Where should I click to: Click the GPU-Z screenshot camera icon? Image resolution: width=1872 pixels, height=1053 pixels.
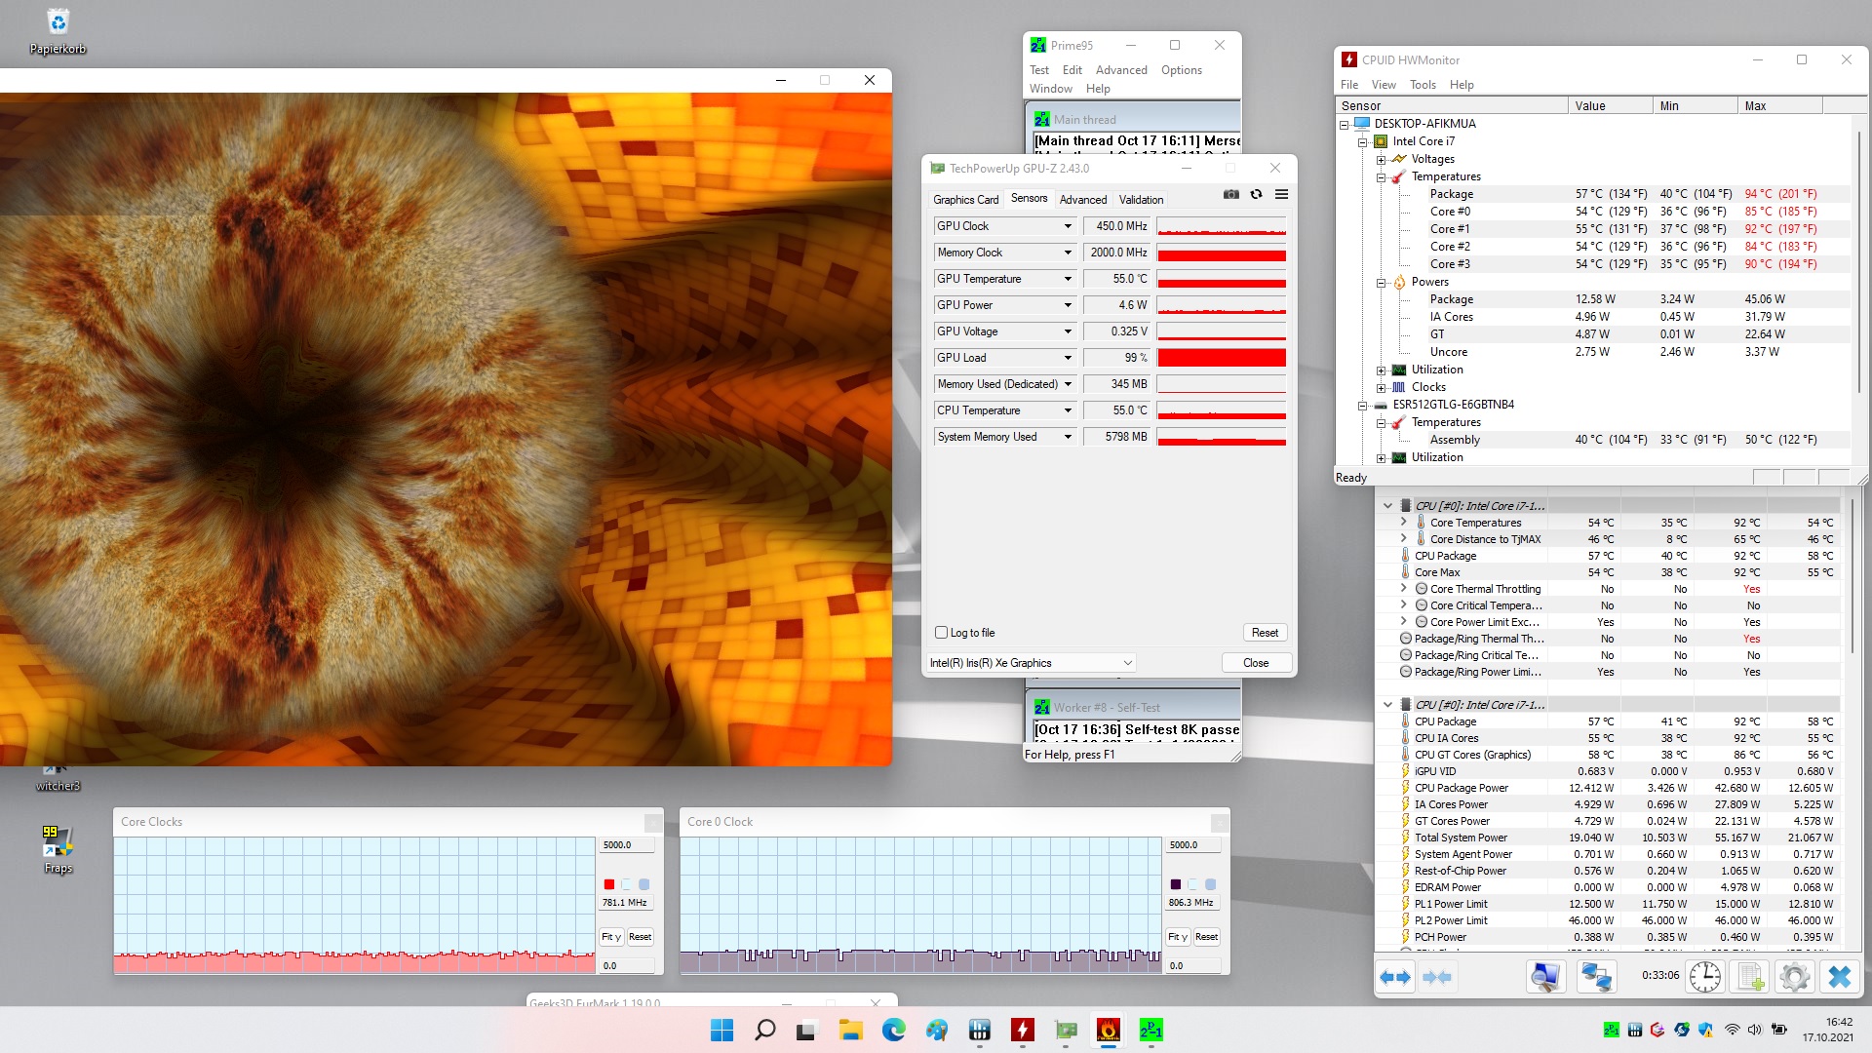tap(1231, 195)
